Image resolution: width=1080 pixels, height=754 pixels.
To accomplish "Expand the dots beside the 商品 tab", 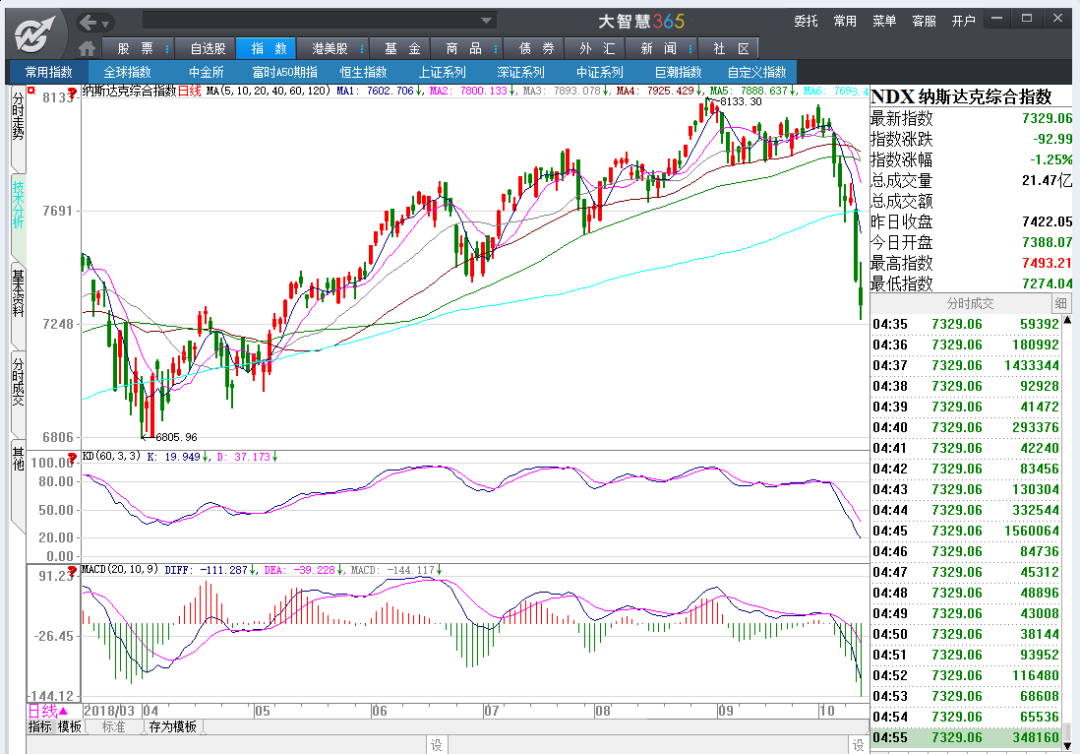I will [495, 49].
